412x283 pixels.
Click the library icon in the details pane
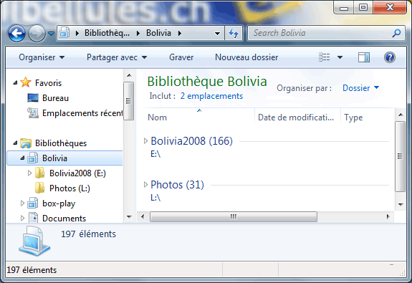(34, 241)
